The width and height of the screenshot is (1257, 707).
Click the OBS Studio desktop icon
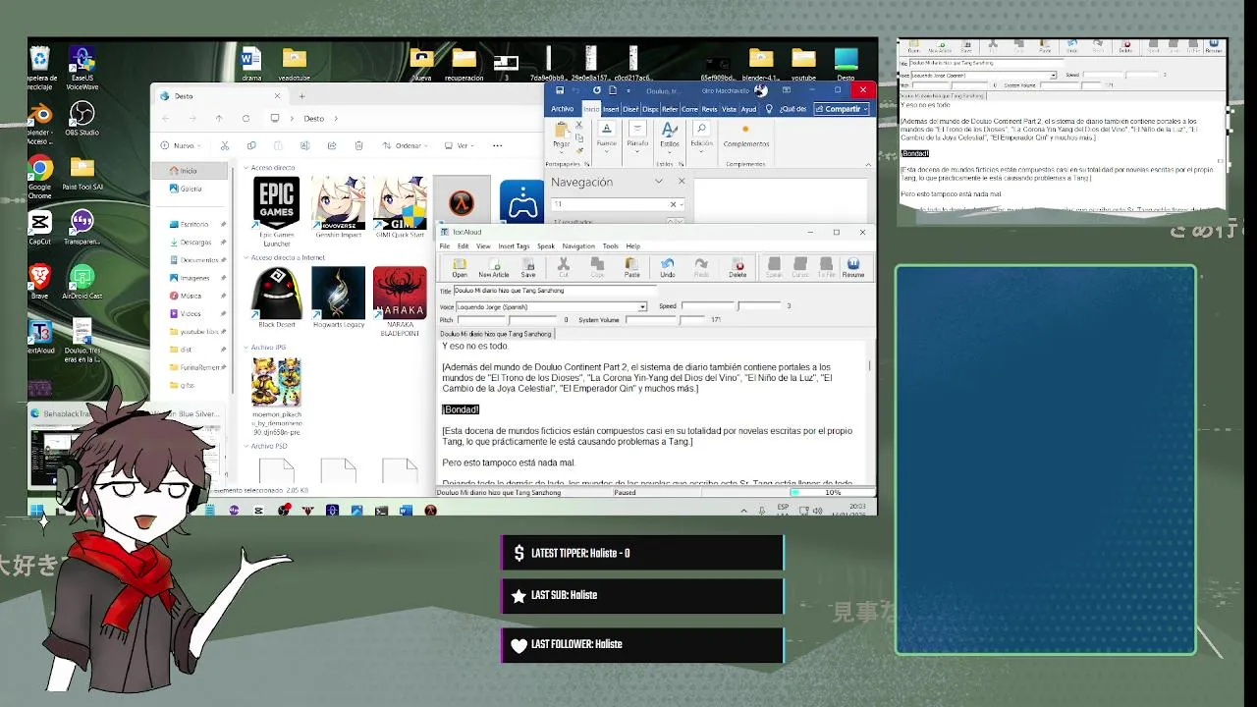(x=82, y=119)
